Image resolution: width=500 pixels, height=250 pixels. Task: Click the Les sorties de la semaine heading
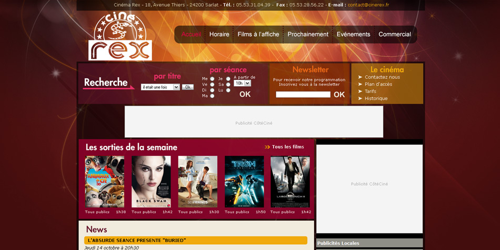click(x=132, y=147)
